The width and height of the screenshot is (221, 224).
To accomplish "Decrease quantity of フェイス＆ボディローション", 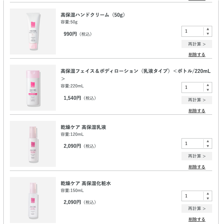I will click(x=208, y=90).
